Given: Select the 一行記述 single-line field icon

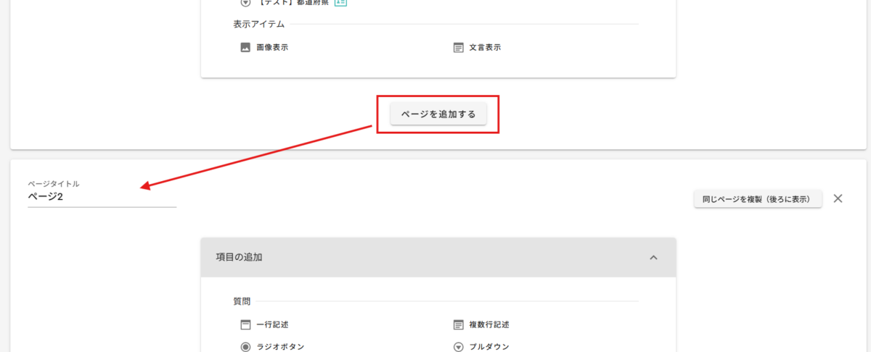Looking at the screenshot, I should pyautogui.click(x=245, y=324).
